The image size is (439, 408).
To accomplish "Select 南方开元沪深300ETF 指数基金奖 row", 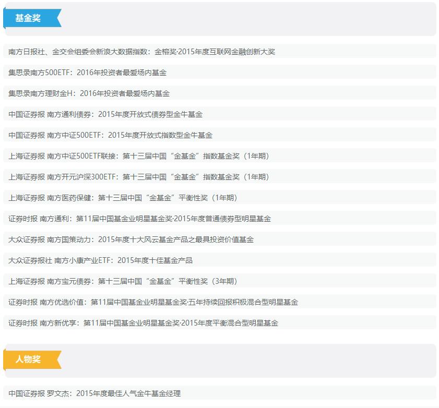I will click(x=139, y=177).
